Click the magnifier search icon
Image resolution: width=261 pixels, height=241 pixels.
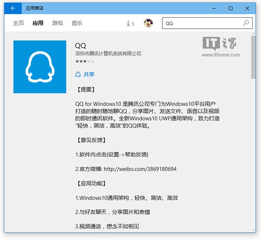[x=246, y=23]
